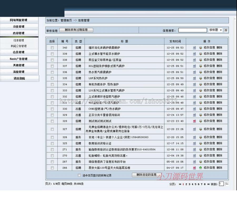Click the 荐 icon for entry 335
The image size is (237, 201).
coord(194,78)
